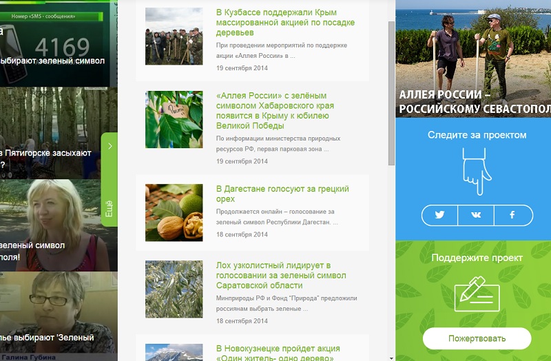Click '19 сентября 2014' under the Хабаровский край article
Viewport: 551px width, 361px height.
pyautogui.click(x=242, y=161)
